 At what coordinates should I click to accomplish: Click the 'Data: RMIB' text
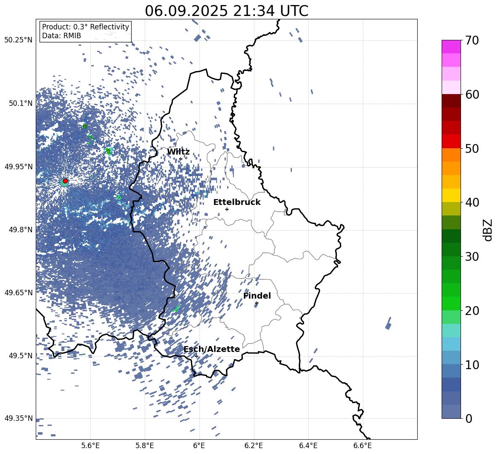pos(61,36)
